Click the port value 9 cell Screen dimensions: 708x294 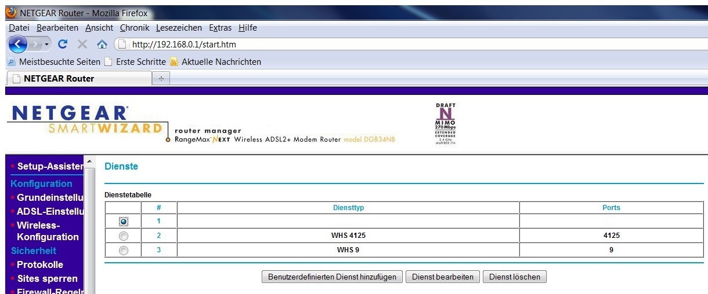point(611,250)
